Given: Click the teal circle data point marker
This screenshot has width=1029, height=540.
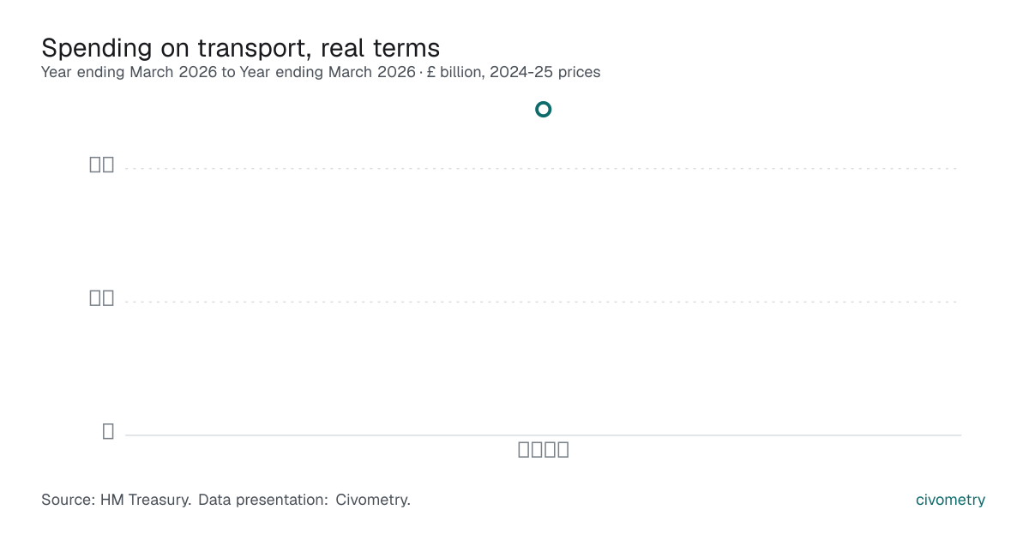Looking at the screenshot, I should coord(543,110).
